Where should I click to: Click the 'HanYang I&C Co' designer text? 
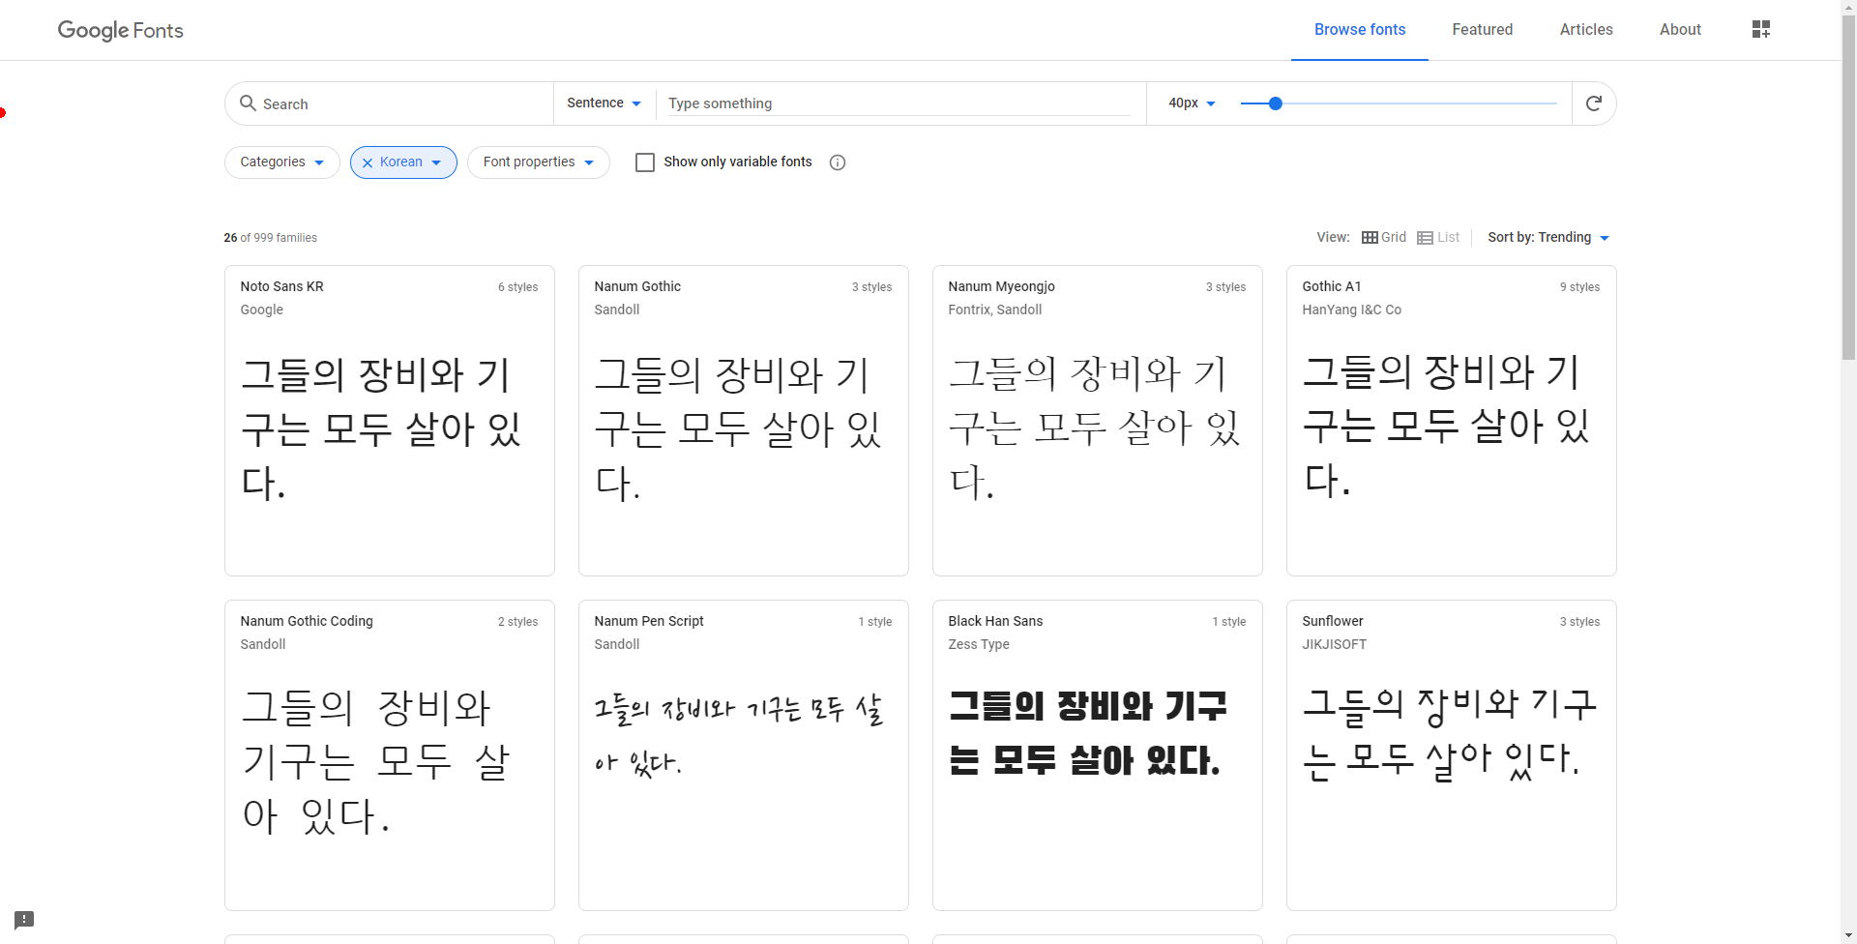pyautogui.click(x=1351, y=310)
